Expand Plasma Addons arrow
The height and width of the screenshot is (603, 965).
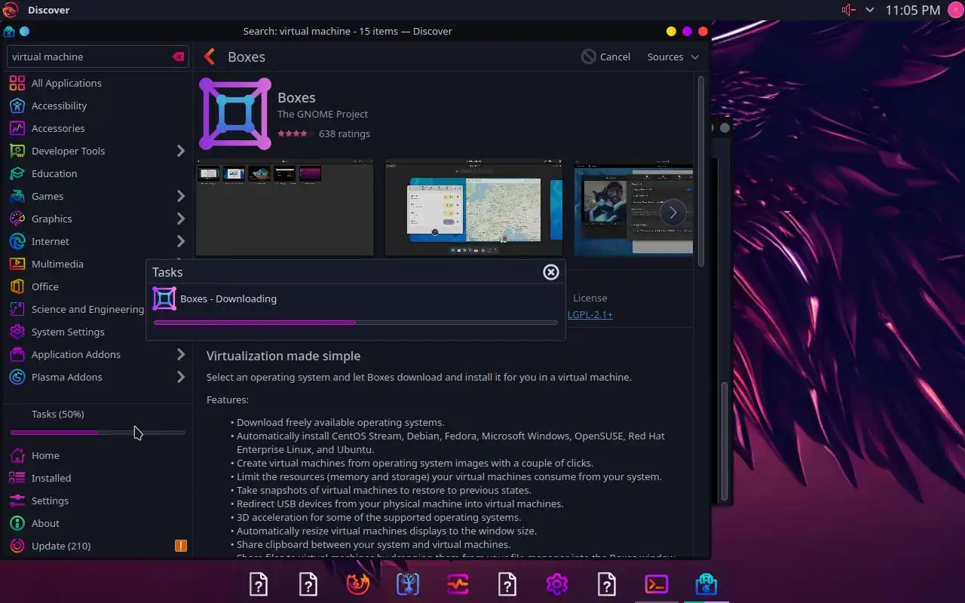(181, 377)
